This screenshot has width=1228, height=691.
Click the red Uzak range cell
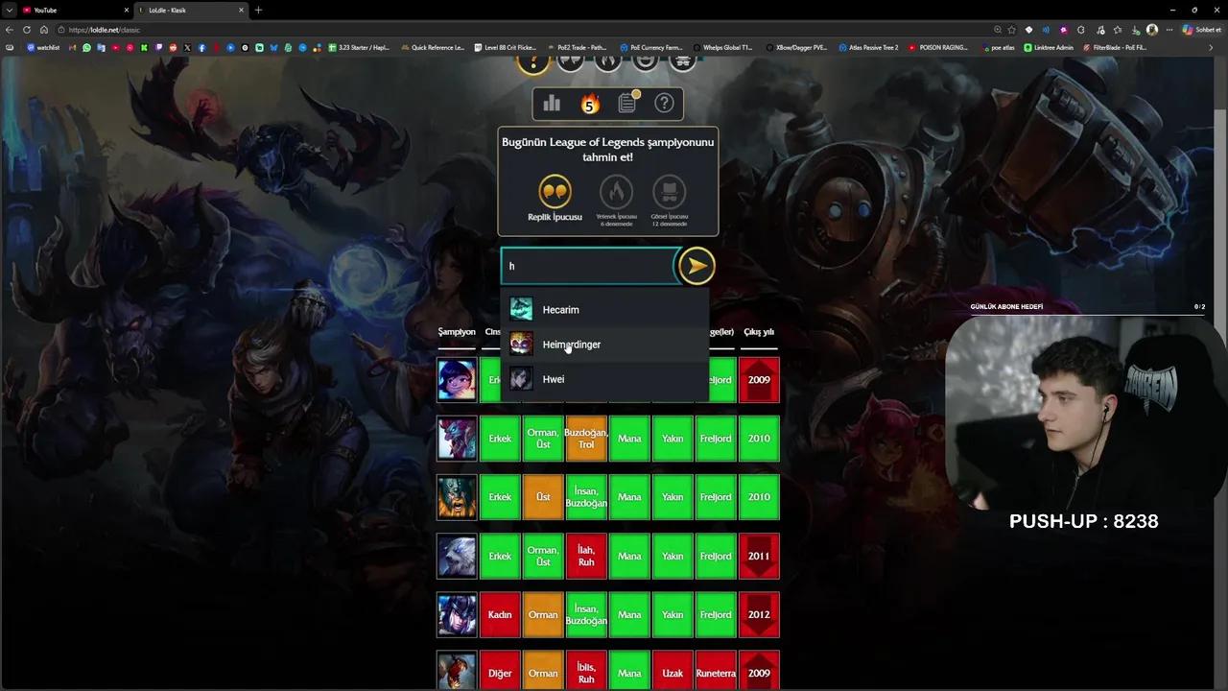pyautogui.click(x=673, y=672)
